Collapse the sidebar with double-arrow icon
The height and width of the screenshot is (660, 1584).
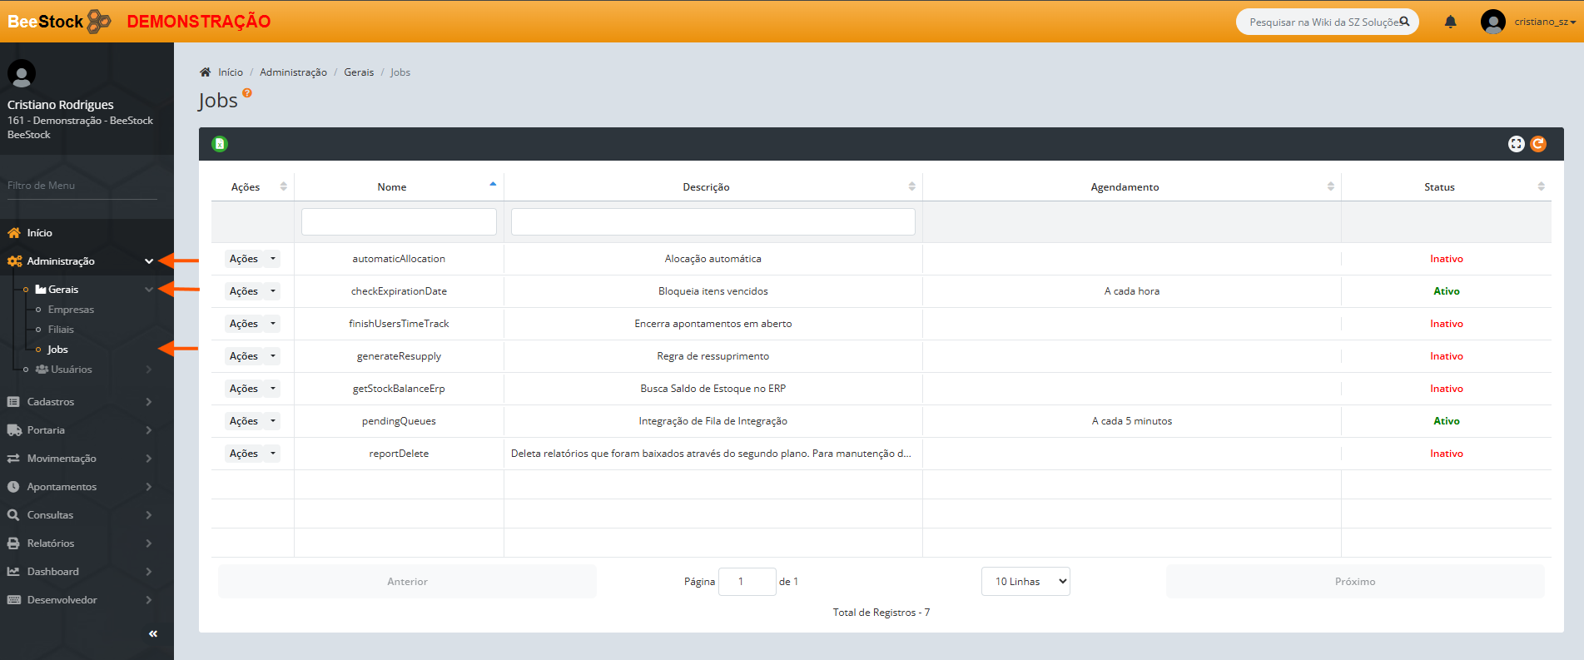tap(153, 634)
